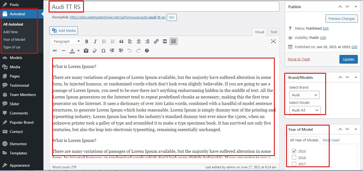
Task: Move the Publish panel down
Action: pos(347,7)
